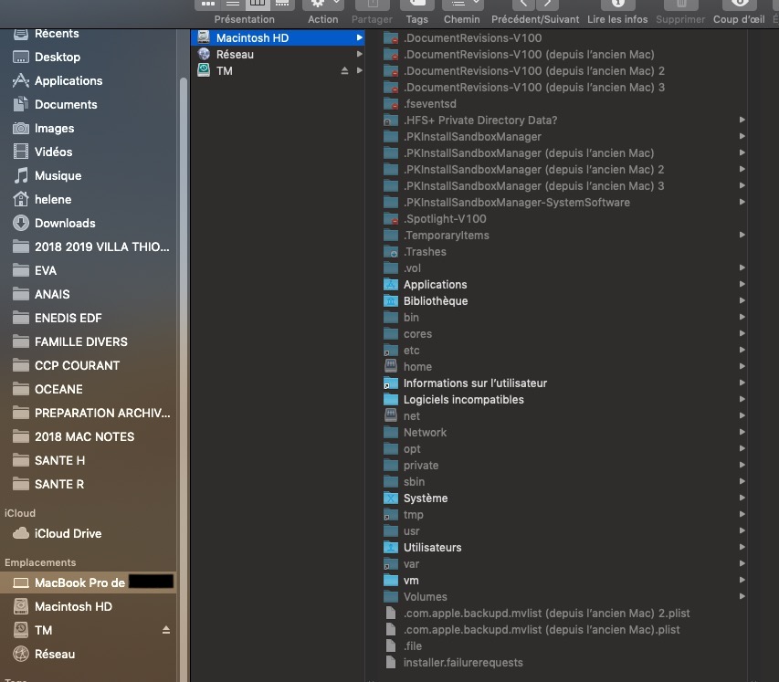Select the private folder
The height and width of the screenshot is (682, 779).
(x=556, y=466)
